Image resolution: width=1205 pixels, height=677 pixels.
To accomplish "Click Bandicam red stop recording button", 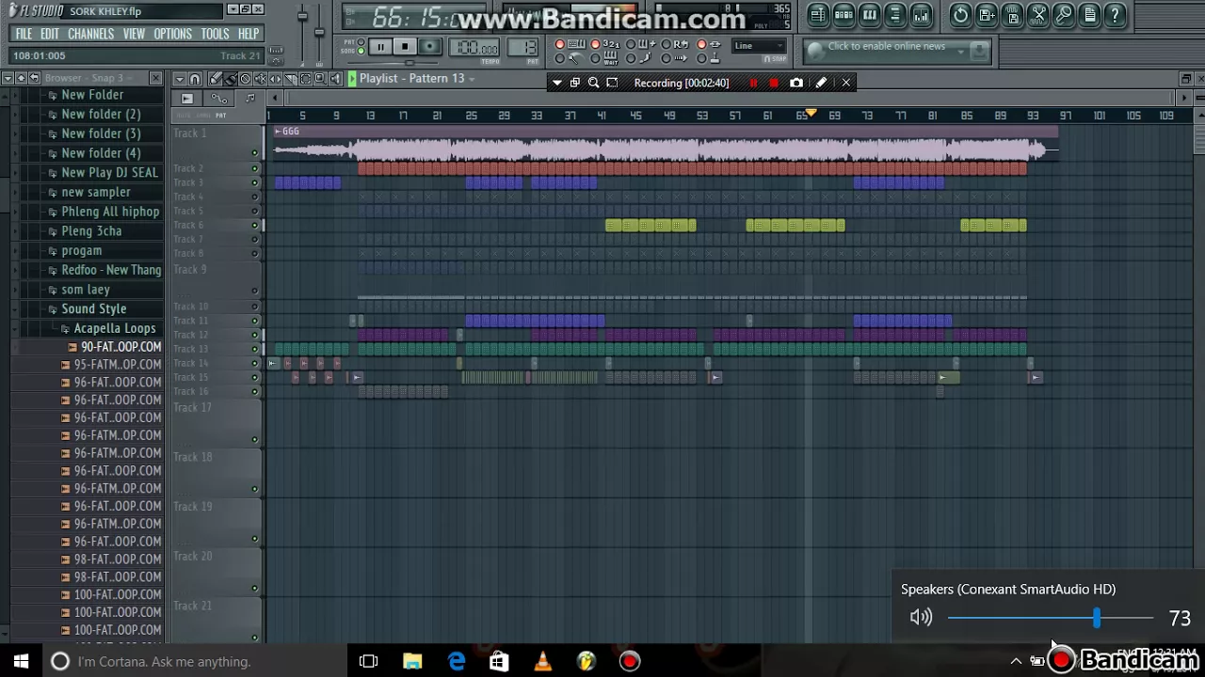I will (x=774, y=83).
